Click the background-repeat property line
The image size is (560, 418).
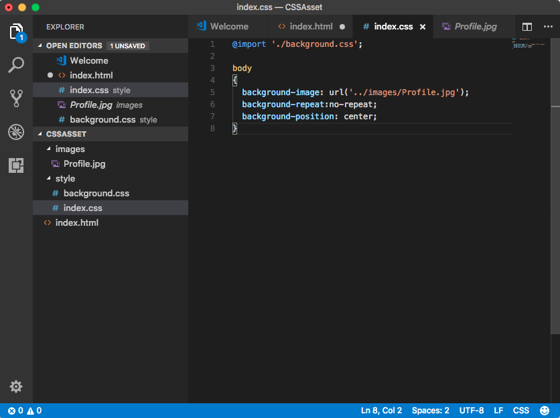309,104
